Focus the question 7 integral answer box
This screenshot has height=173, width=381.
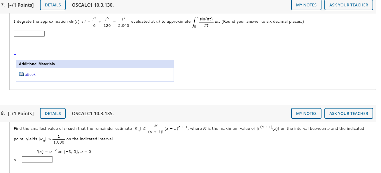point(29,34)
